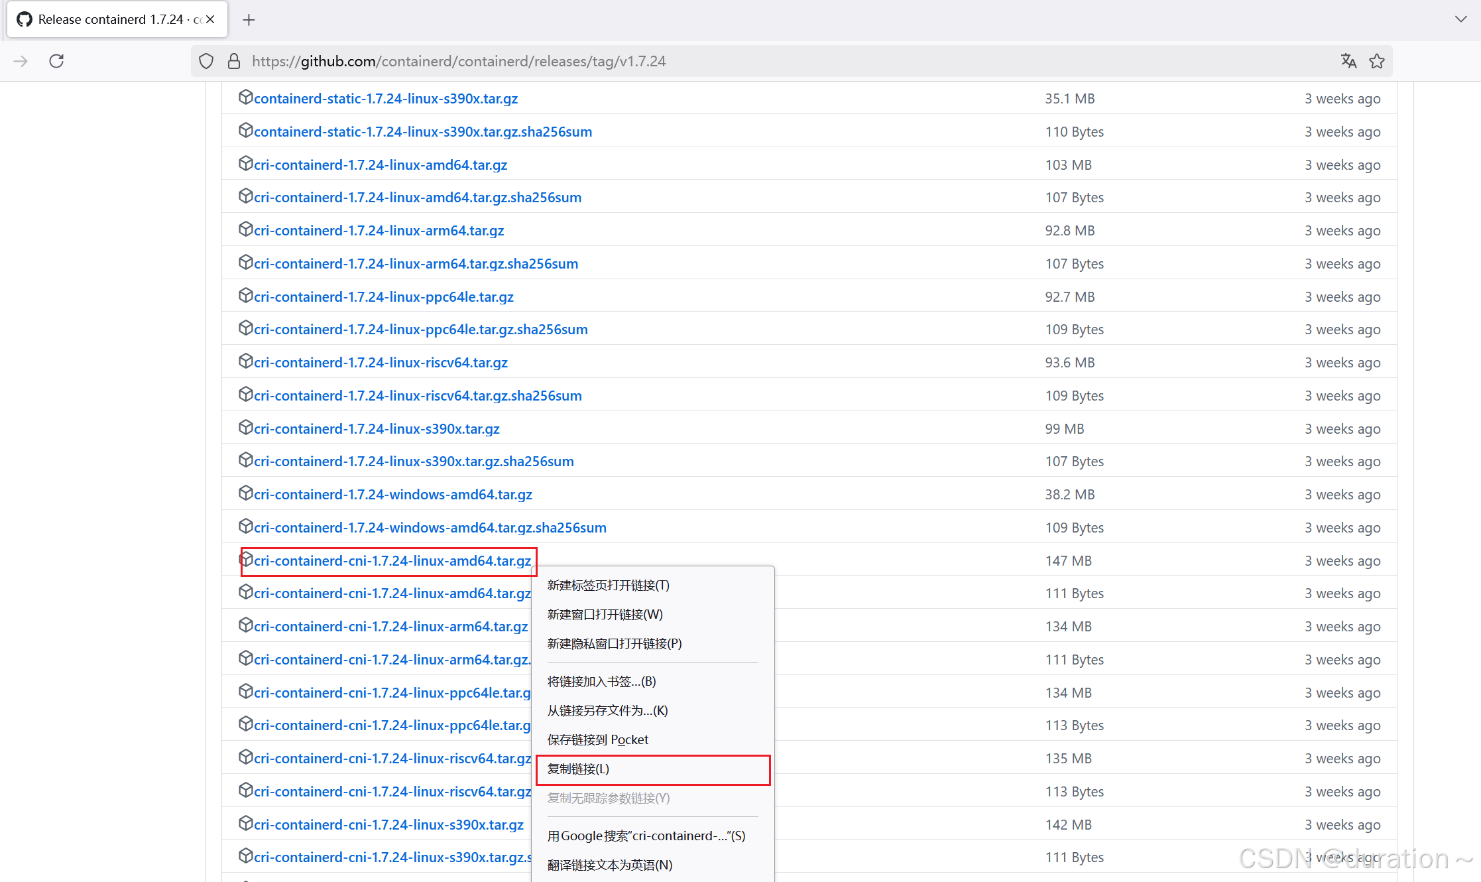Click the 99 MB size text

(x=1065, y=428)
